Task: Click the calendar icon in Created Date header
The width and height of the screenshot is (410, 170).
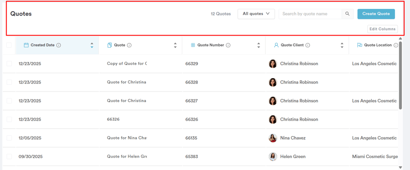Action: coord(26,45)
